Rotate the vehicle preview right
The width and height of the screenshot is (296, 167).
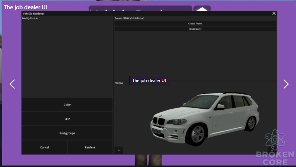tap(272, 150)
